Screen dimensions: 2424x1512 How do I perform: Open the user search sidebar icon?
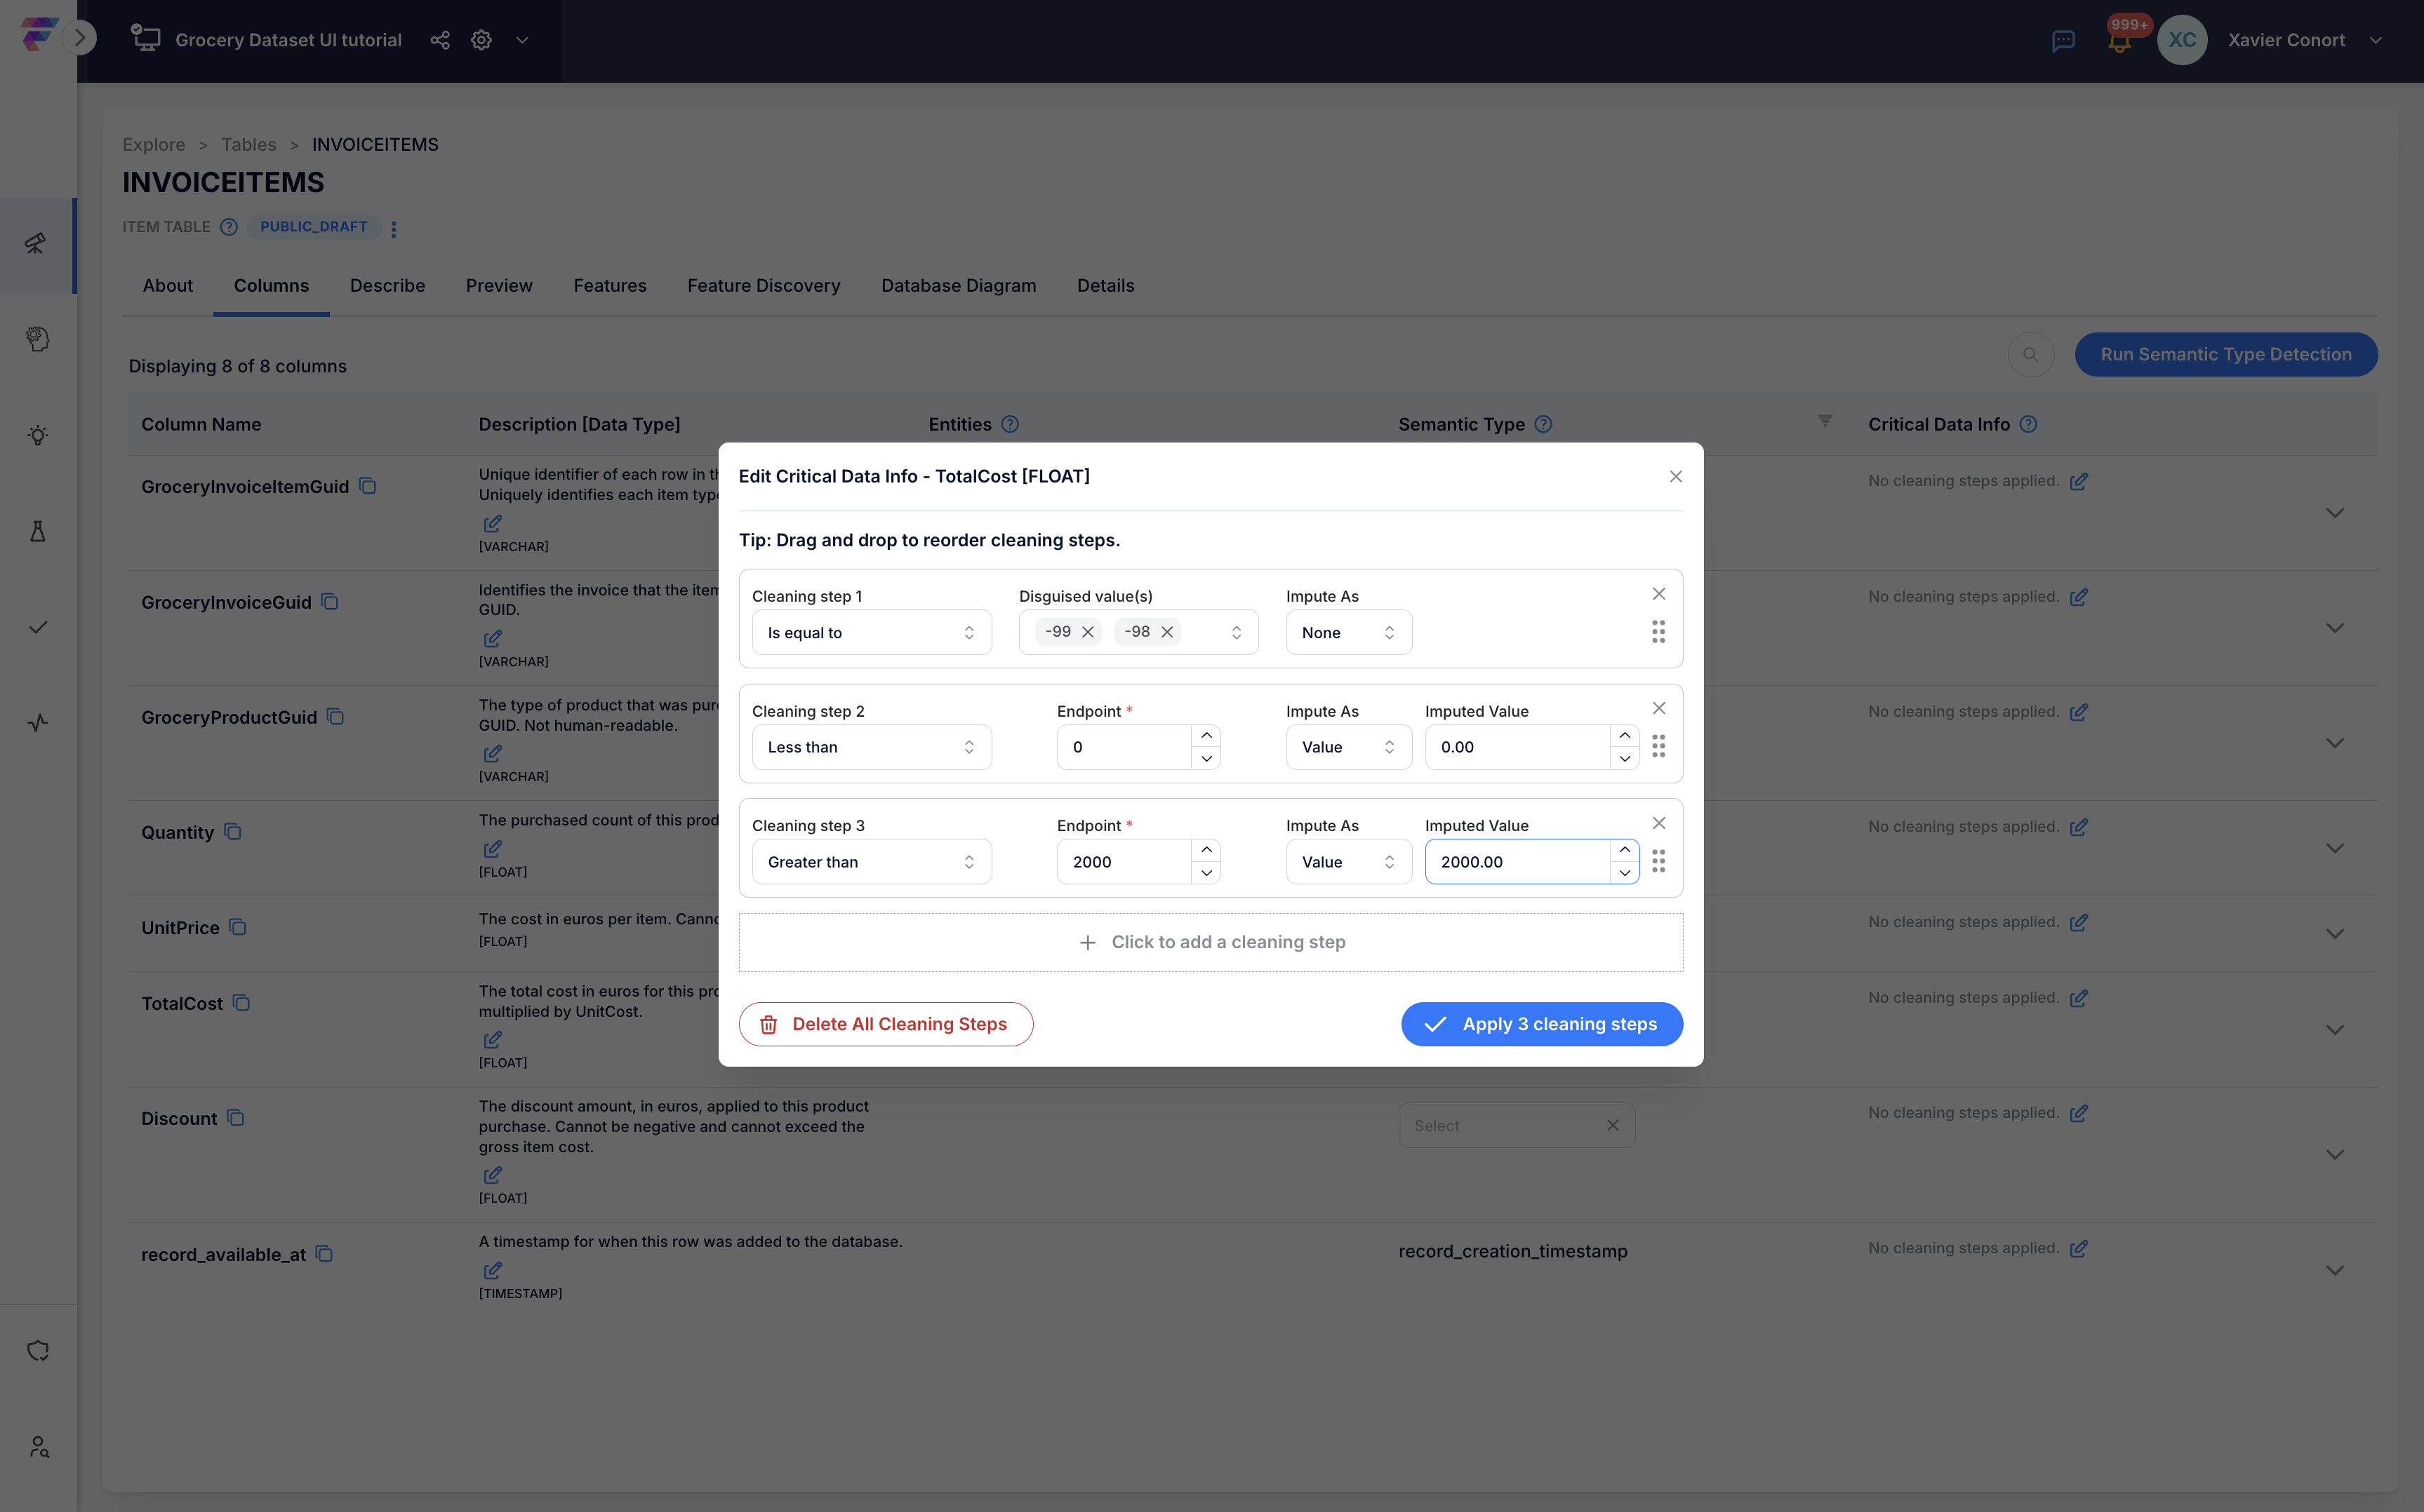click(39, 1447)
